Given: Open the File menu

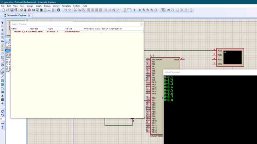Looking at the screenshot, I should [x=3, y=6].
